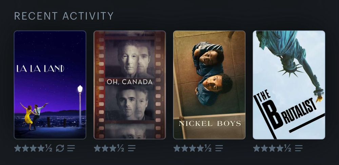Click the rewatch icon under La La Land
The height and width of the screenshot is (165, 339).
(x=60, y=148)
